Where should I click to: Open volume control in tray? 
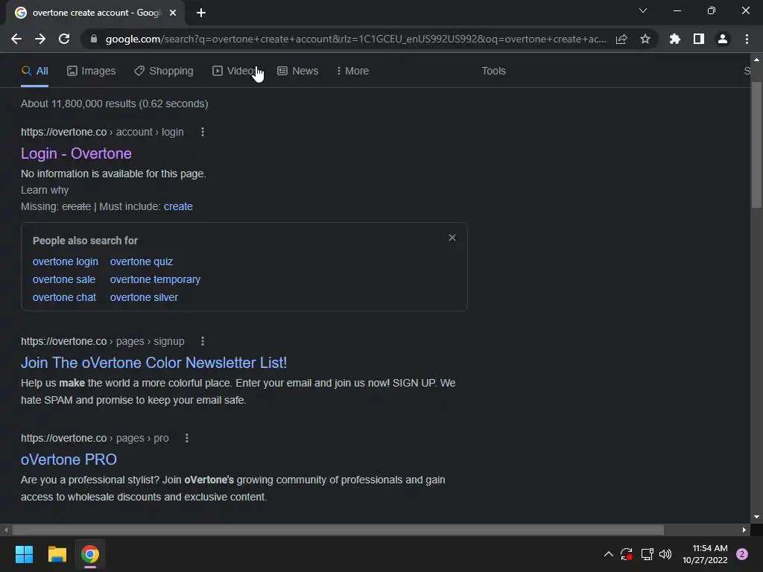pos(665,554)
